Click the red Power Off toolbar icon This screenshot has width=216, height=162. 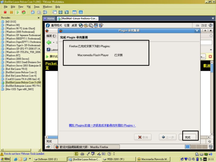(x=5, y=12)
